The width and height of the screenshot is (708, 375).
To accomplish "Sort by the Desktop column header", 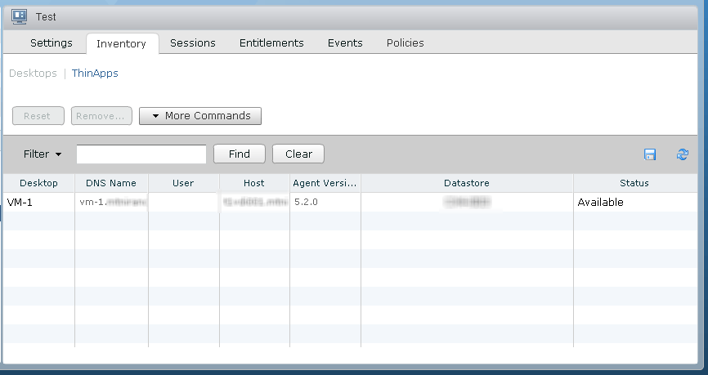I will coord(38,183).
